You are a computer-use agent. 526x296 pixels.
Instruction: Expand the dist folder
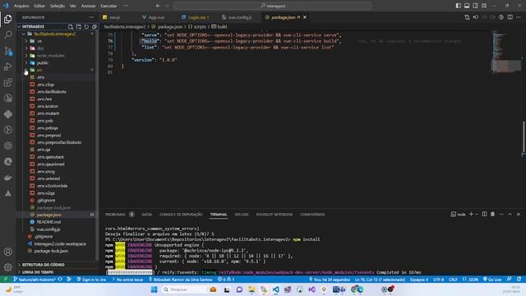26,49
